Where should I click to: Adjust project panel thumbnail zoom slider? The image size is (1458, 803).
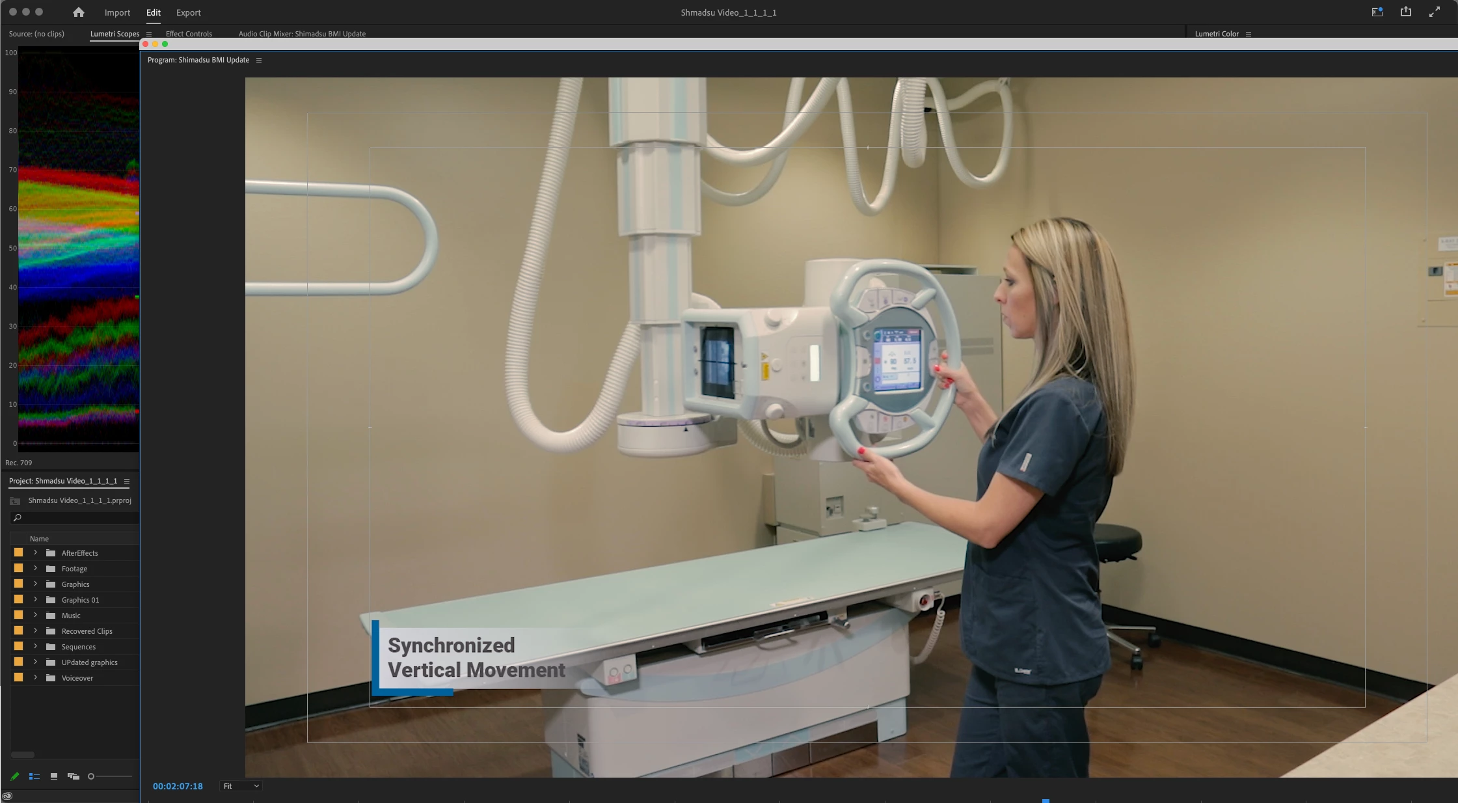click(x=92, y=776)
